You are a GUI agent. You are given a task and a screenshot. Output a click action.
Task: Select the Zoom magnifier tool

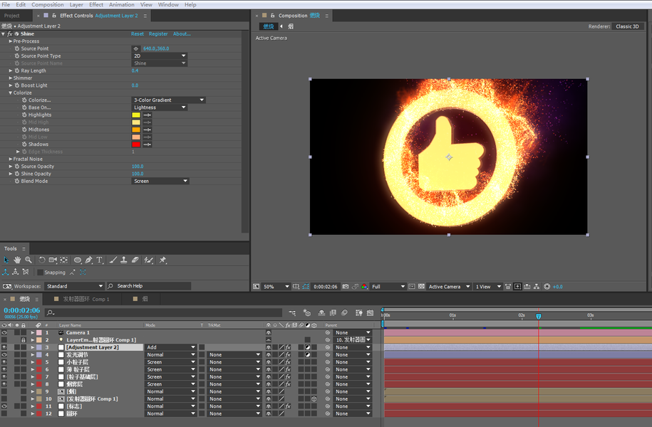[29, 260]
